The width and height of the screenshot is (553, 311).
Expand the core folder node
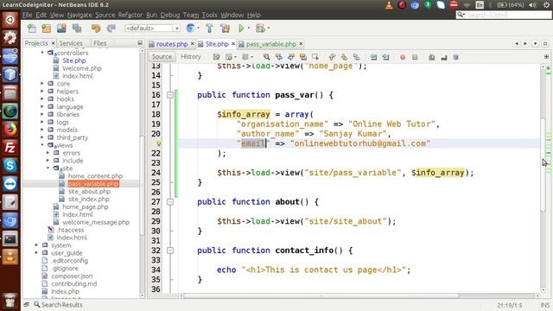pyautogui.click(x=42, y=84)
